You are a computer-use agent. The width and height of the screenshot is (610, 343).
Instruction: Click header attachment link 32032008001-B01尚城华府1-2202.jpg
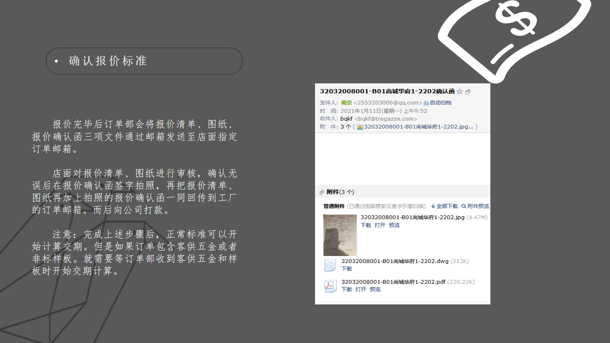click(x=418, y=127)
